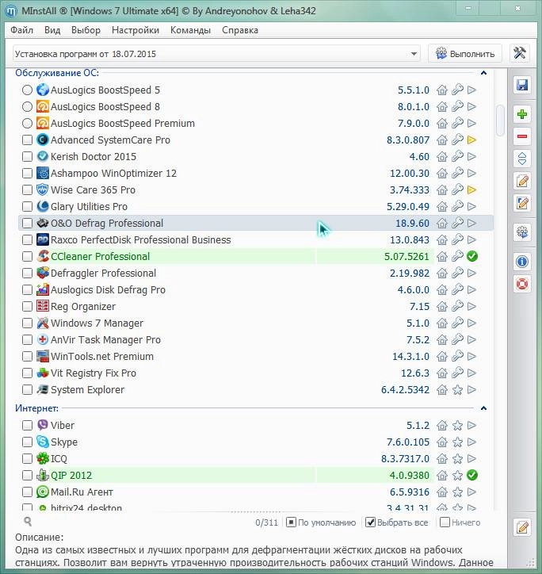
Task: Select the AnVir Task Manager Pro entry
Action: pyautogui.click(x=255, y=339)
